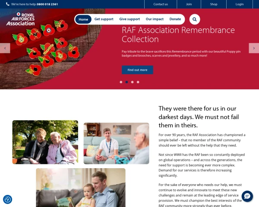Open the site search magnifier icon
Viewport: 259px width, 207px height.
[195, 19]
